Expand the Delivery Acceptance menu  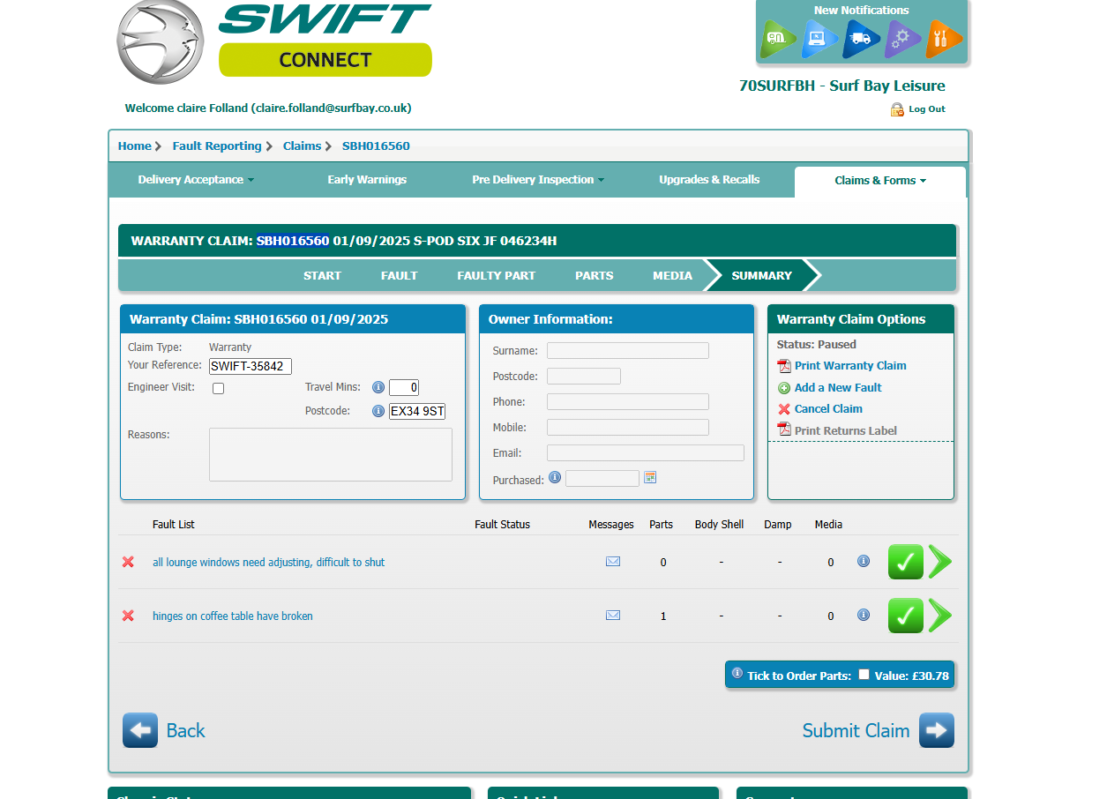(196, 180)
